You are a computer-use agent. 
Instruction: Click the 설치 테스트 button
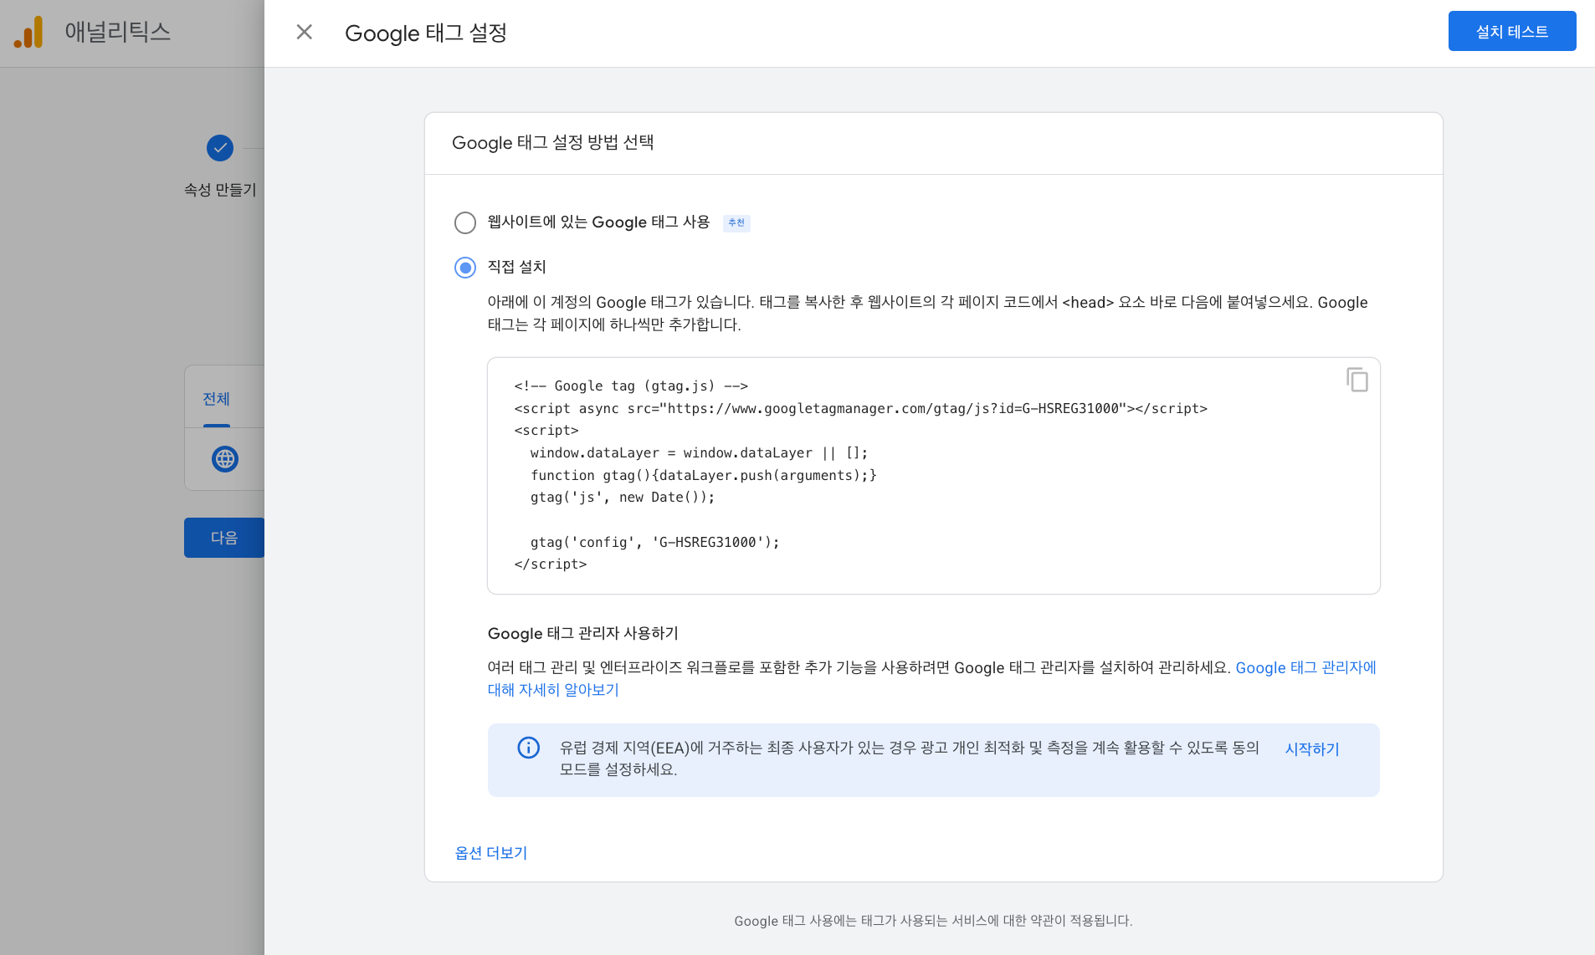click(1512, 32)
